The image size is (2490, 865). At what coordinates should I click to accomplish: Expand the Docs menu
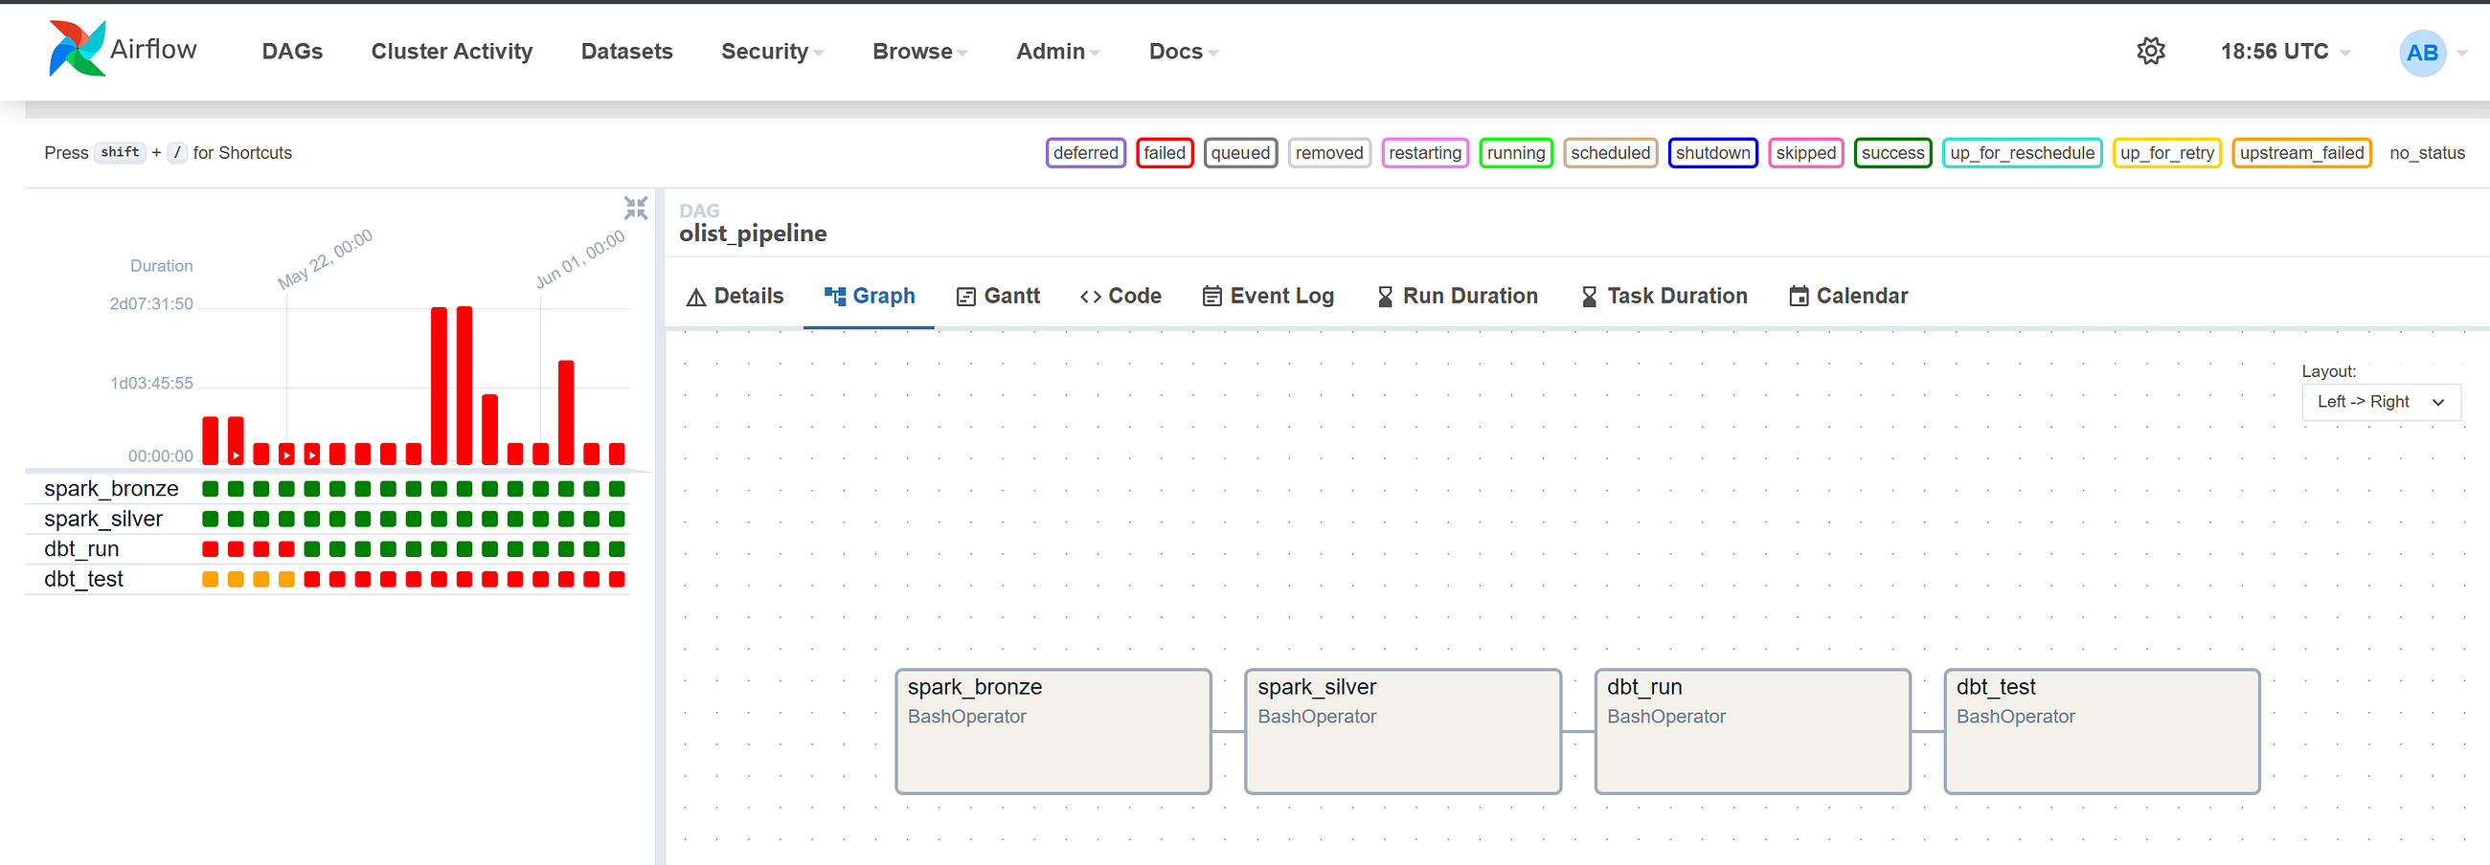click(x=1182, y=51)
